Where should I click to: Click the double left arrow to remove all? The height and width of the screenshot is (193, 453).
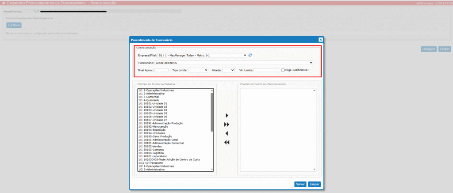[x=227, y=142]
